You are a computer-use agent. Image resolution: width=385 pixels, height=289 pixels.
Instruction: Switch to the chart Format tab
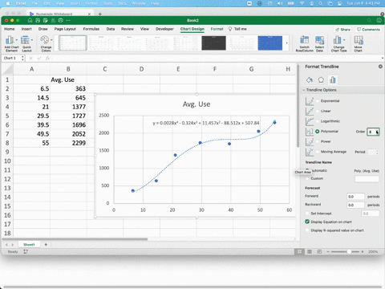point(217,29)
